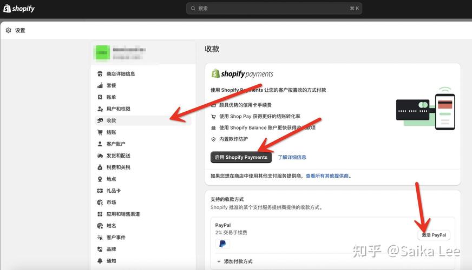Select 收款 in the settings sidebar

coord(143,120)
